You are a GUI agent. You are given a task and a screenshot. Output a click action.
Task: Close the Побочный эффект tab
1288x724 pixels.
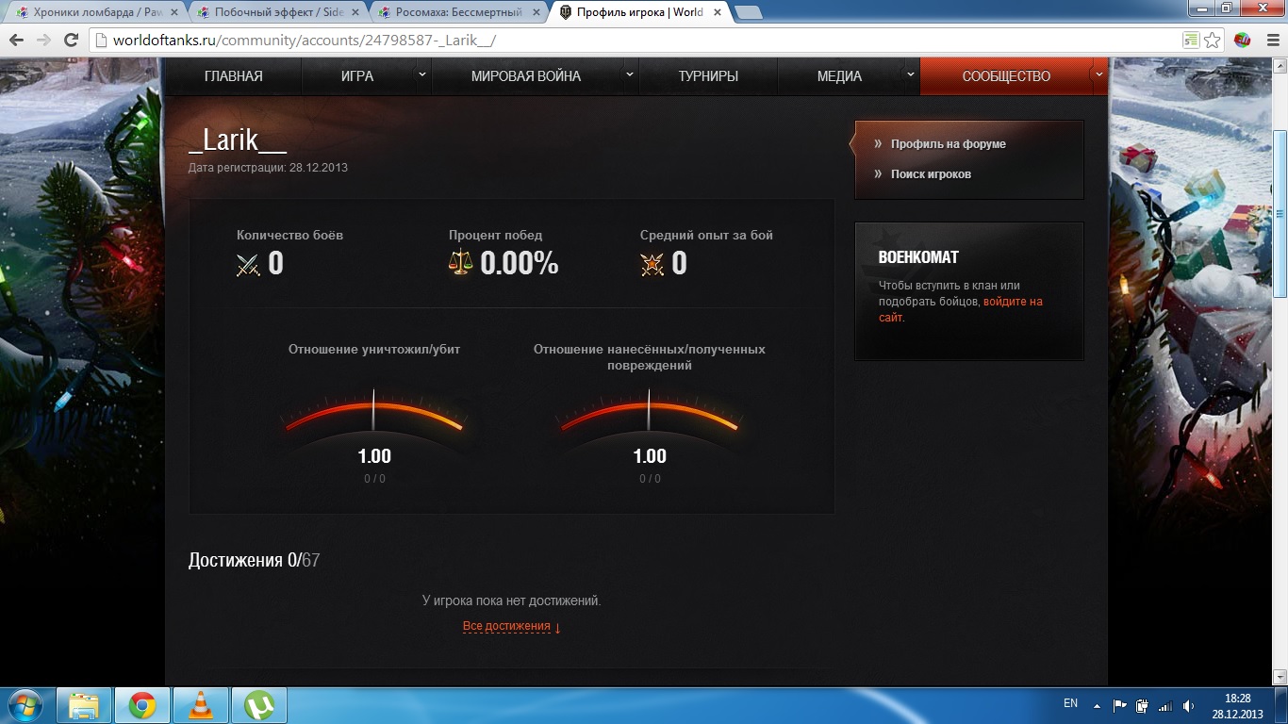point(357,12)
